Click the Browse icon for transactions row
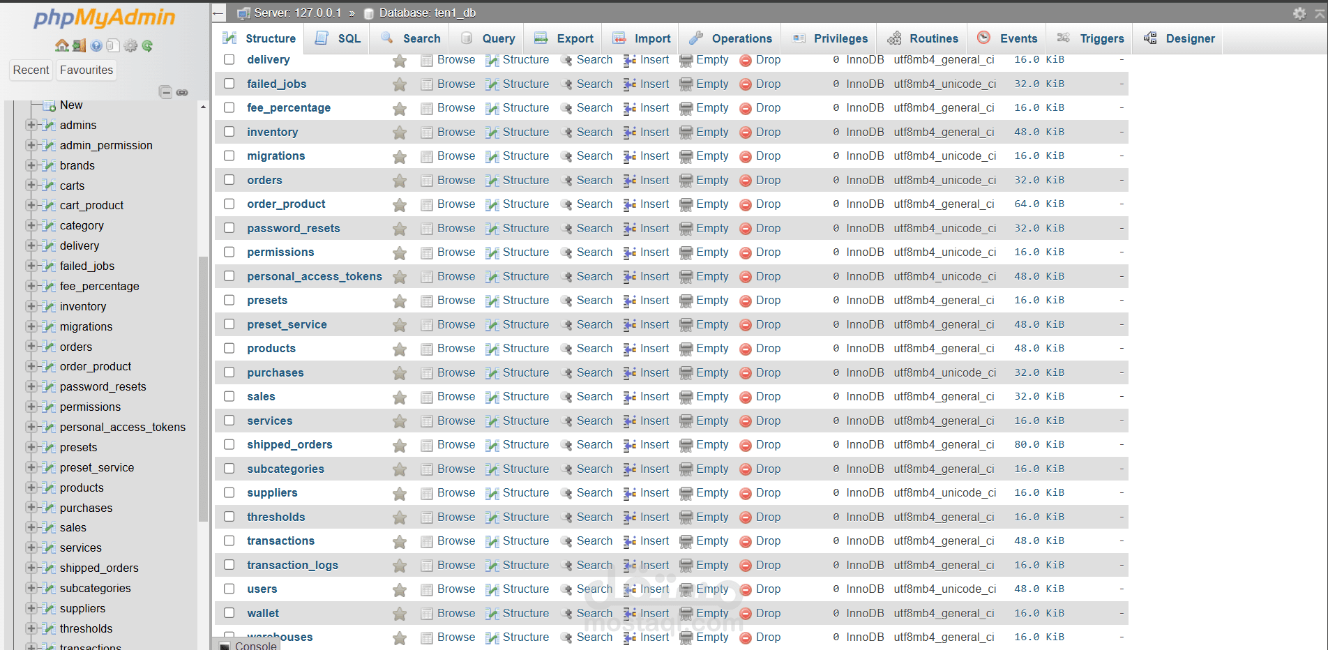This screenshot has width=1328, height=650. [x=427, y=541]
